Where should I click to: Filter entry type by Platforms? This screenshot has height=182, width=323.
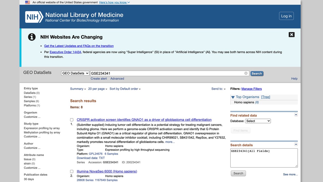tap(30, 106)
